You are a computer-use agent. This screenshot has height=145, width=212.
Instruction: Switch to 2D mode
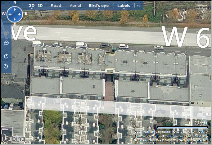coord(32,5)
